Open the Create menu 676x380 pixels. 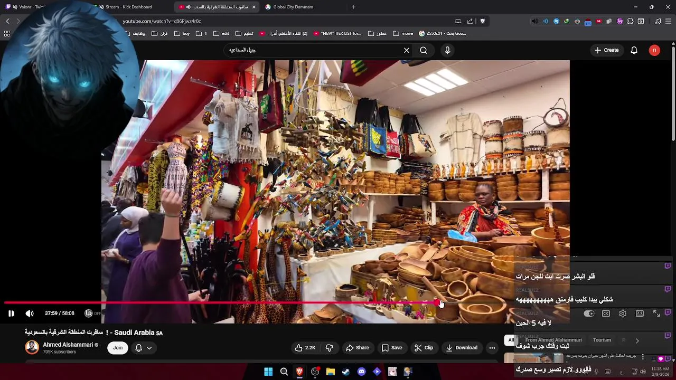[x=606, y=50]
